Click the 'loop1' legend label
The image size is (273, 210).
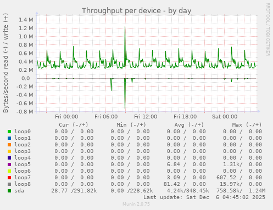23,138
